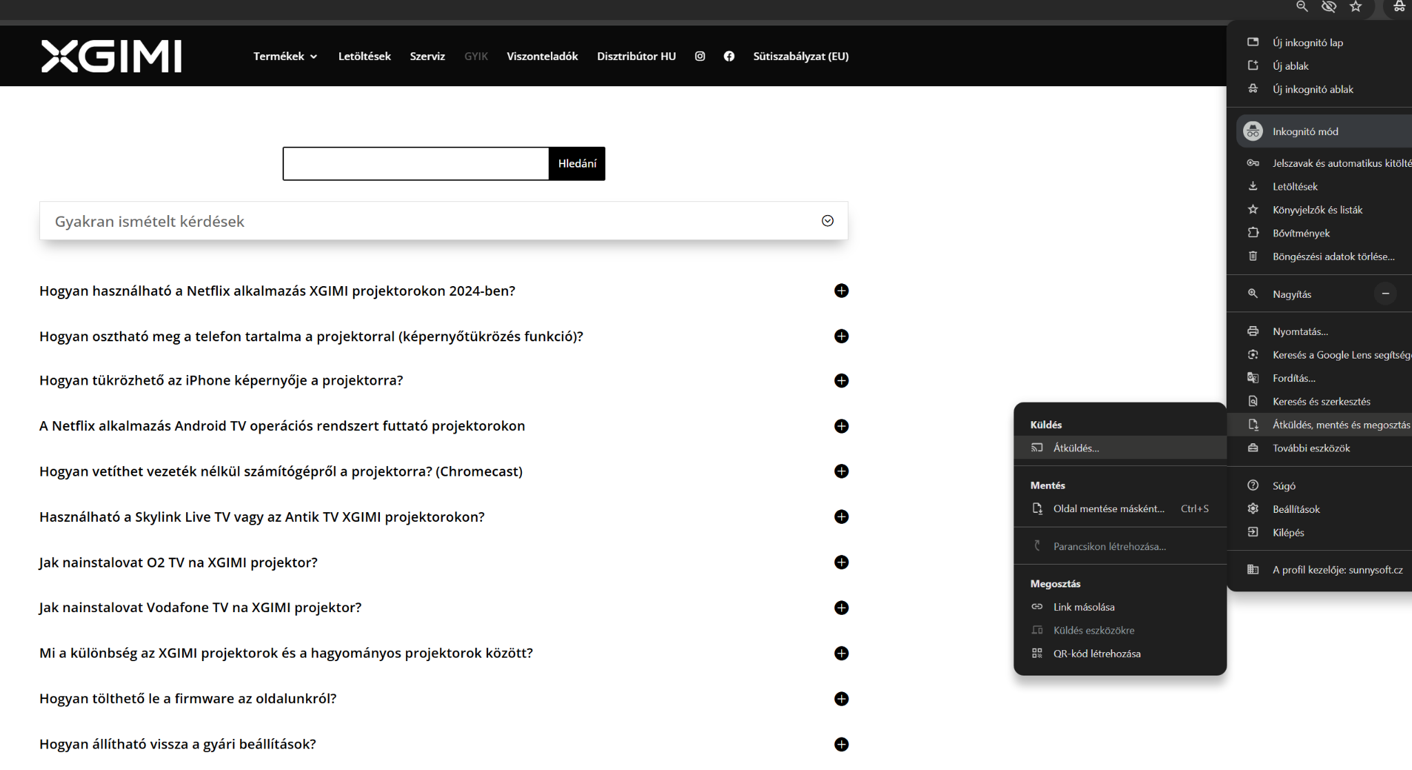Click the save page icon in Mentés
The height and width of the screenshot is (770, 1412).
pyautogui.click(x=1037, y=509)
